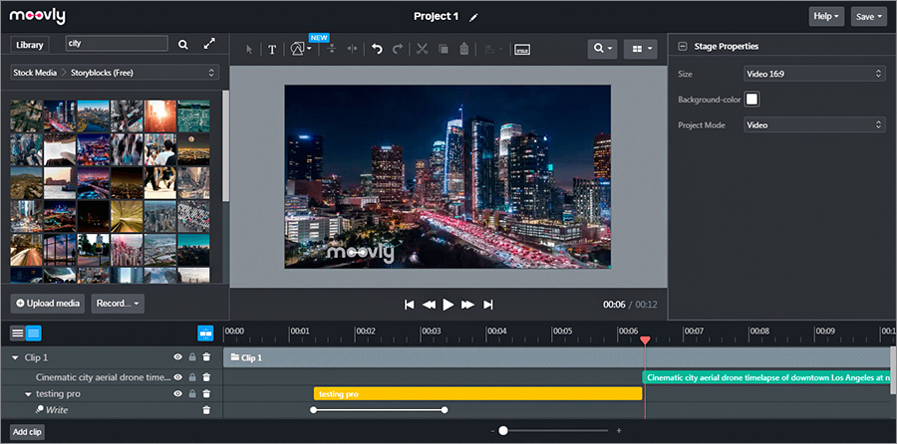Image resolution: width=897 pixels, height=444 pixels.
Task: Collapse the testing pro layer row
Action: [x=28, y=394]
